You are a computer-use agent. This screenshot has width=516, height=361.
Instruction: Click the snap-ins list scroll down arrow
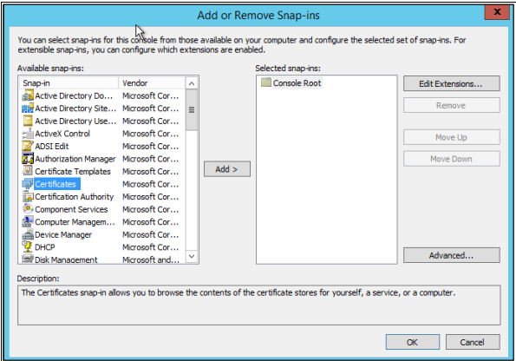(192, 256)
